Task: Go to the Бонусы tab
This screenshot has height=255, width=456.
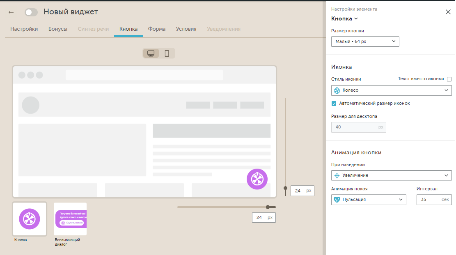Action: pos(58,29)
